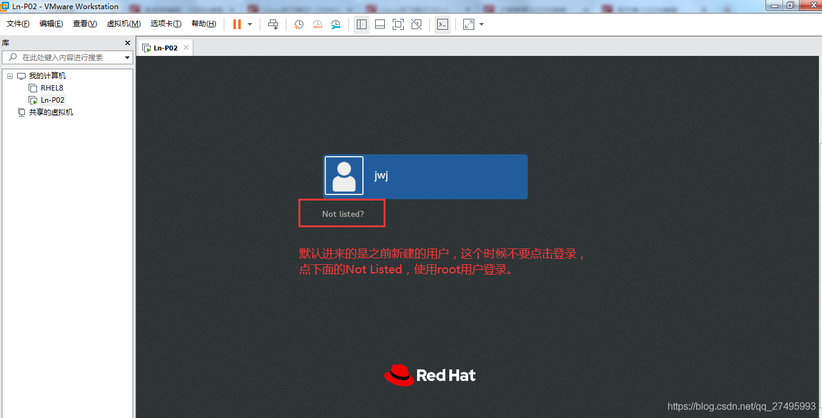Toggle the library sidebar view
This screenshot has height=418, width=822.
[x=362, y=24]
